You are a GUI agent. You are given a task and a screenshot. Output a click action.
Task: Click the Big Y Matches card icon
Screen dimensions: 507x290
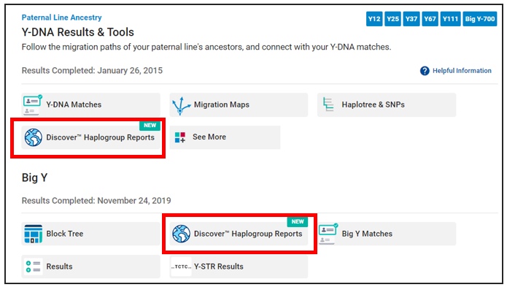[328, 234]
